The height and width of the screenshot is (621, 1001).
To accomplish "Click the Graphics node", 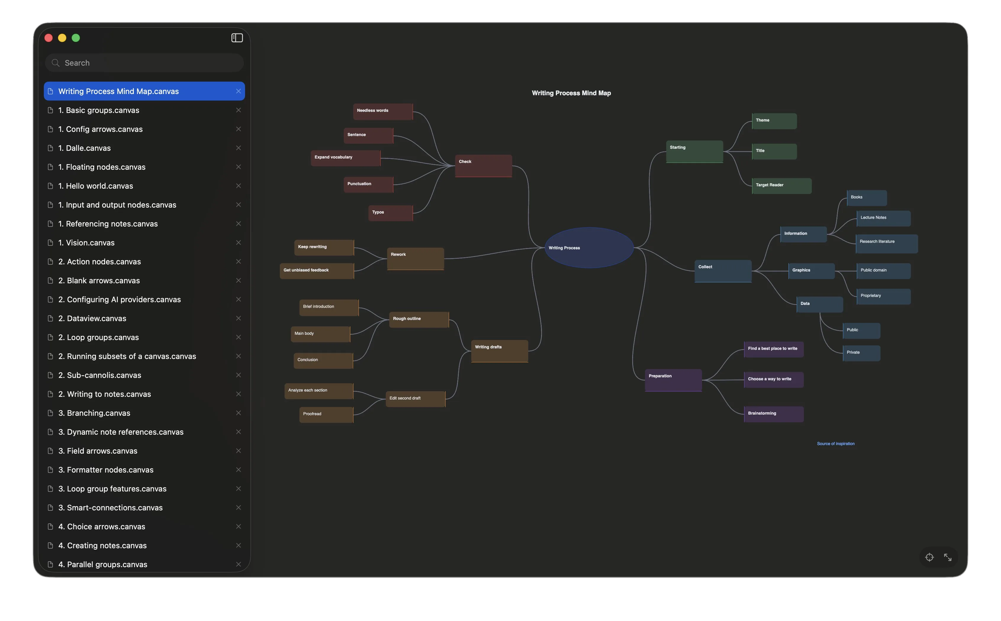I will pyautogui.click(x=812, y=271).
